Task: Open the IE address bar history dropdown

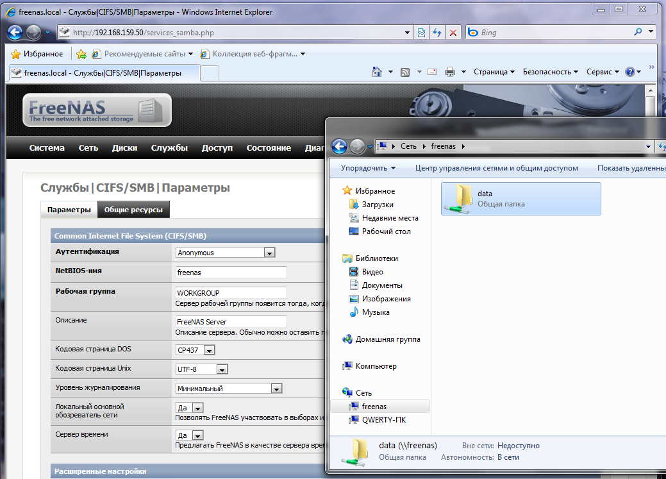Action: (407, 32)
